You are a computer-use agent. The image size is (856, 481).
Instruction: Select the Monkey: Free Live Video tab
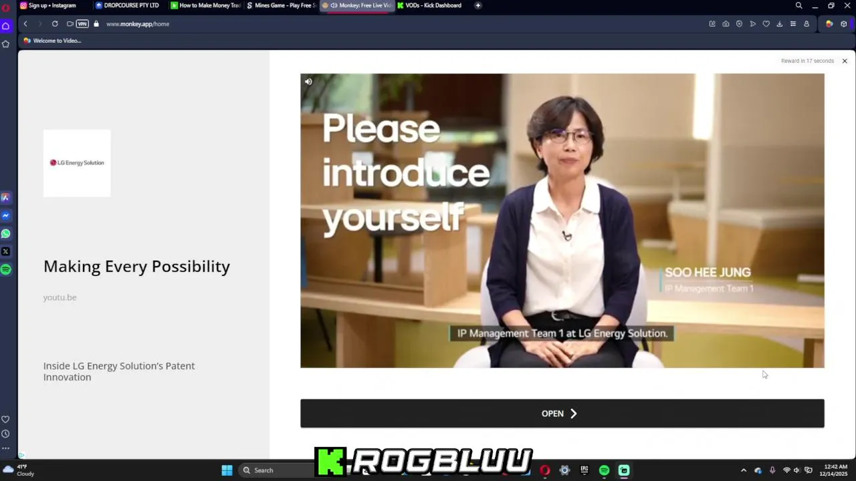[x=357, y=5]
